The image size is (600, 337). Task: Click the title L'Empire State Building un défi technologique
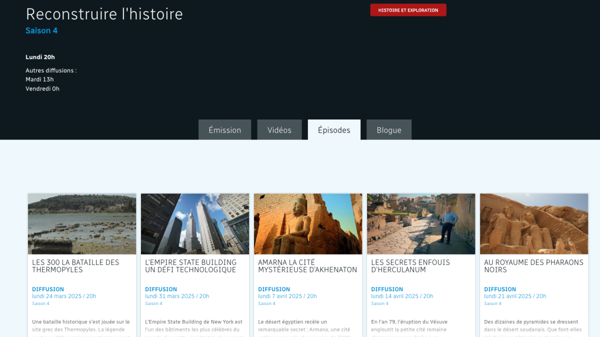190,266
